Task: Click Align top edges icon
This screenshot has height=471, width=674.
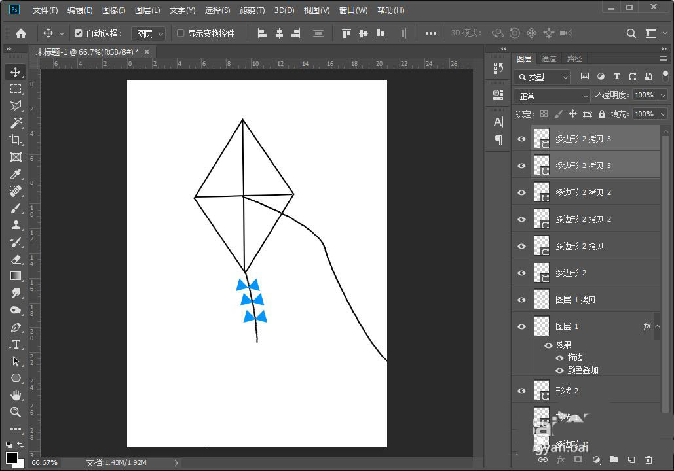Action: (346, 33)
